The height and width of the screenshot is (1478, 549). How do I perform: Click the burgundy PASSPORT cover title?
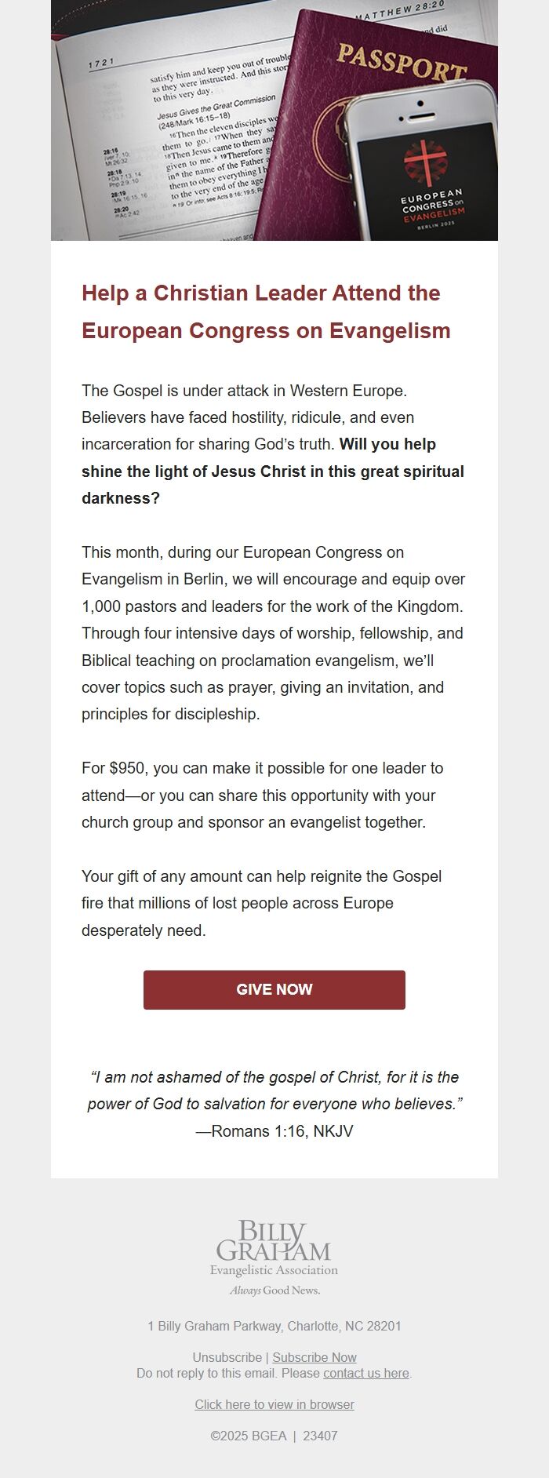(x=401, y=61)
